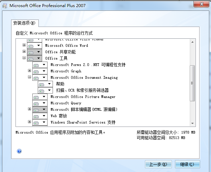Close the Office setup window

click(202, 4)
